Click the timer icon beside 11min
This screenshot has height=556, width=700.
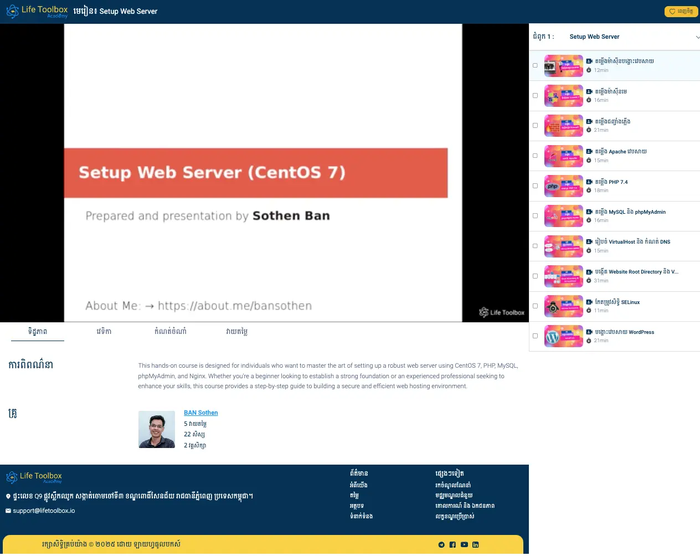589,311
